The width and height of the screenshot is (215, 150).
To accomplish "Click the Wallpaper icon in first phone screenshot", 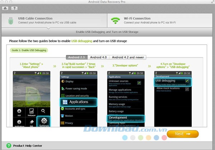I will 31,111.
